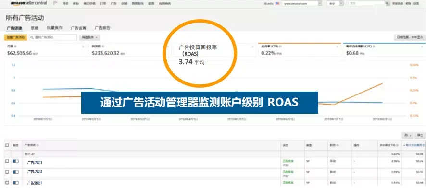Click the $233,620.32 sales value
Screen dimensions: 426x188
pyautogui.click(x=105, y=53)
